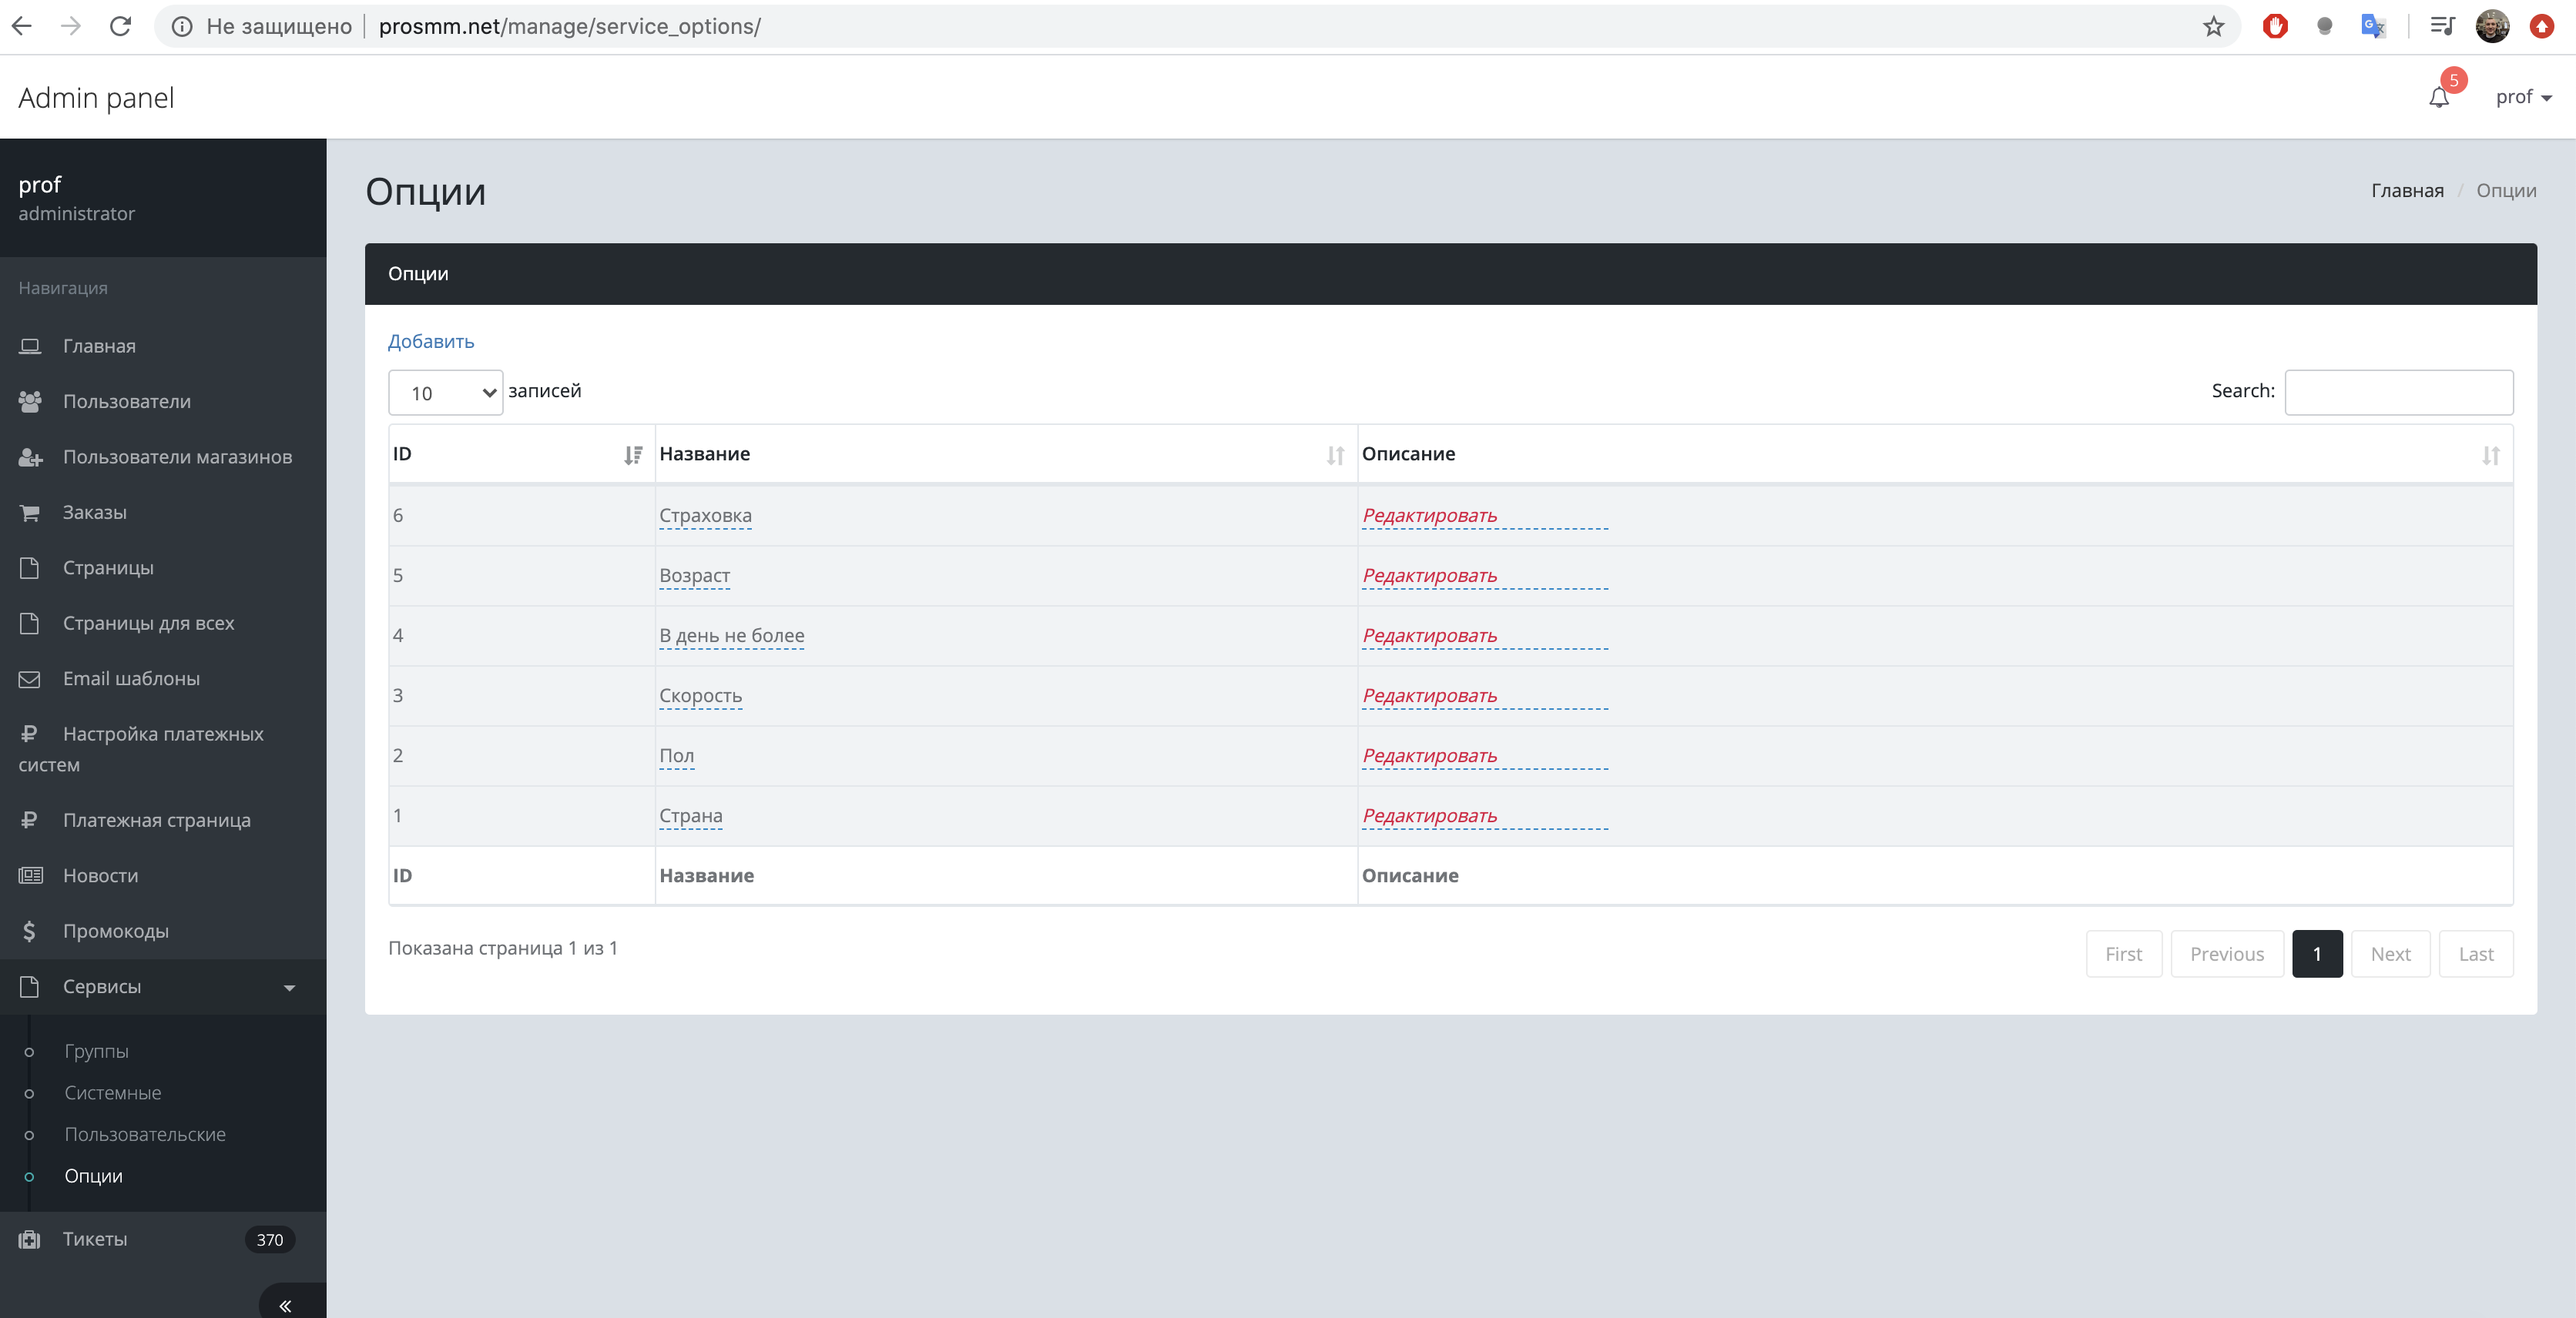Click the shopping cart icon for Заказы

(x=30, y=513)
